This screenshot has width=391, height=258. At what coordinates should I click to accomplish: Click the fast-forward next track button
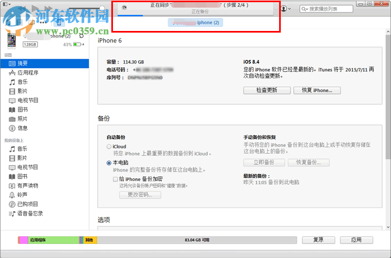(47, 9)
